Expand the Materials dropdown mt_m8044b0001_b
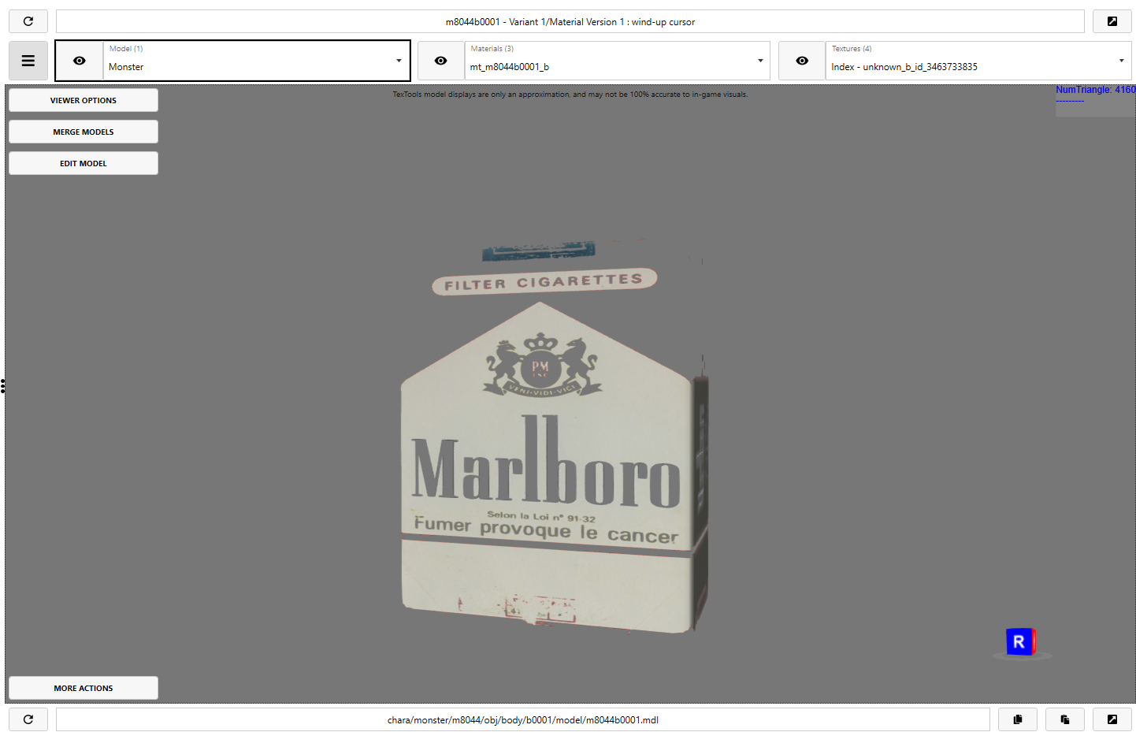1136x732 pixels. 617,61
